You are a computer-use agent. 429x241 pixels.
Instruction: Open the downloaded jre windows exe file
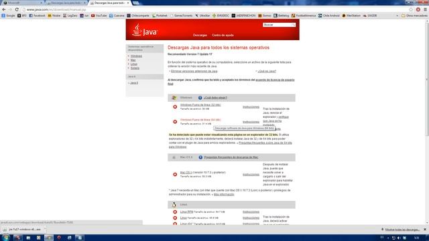24,230
